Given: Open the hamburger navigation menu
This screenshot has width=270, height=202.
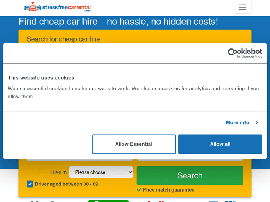Looking at the screenshot, I should point(242,7).
